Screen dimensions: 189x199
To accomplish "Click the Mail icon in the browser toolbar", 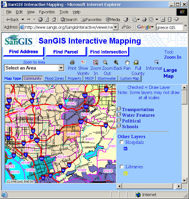I will point(134,19).
